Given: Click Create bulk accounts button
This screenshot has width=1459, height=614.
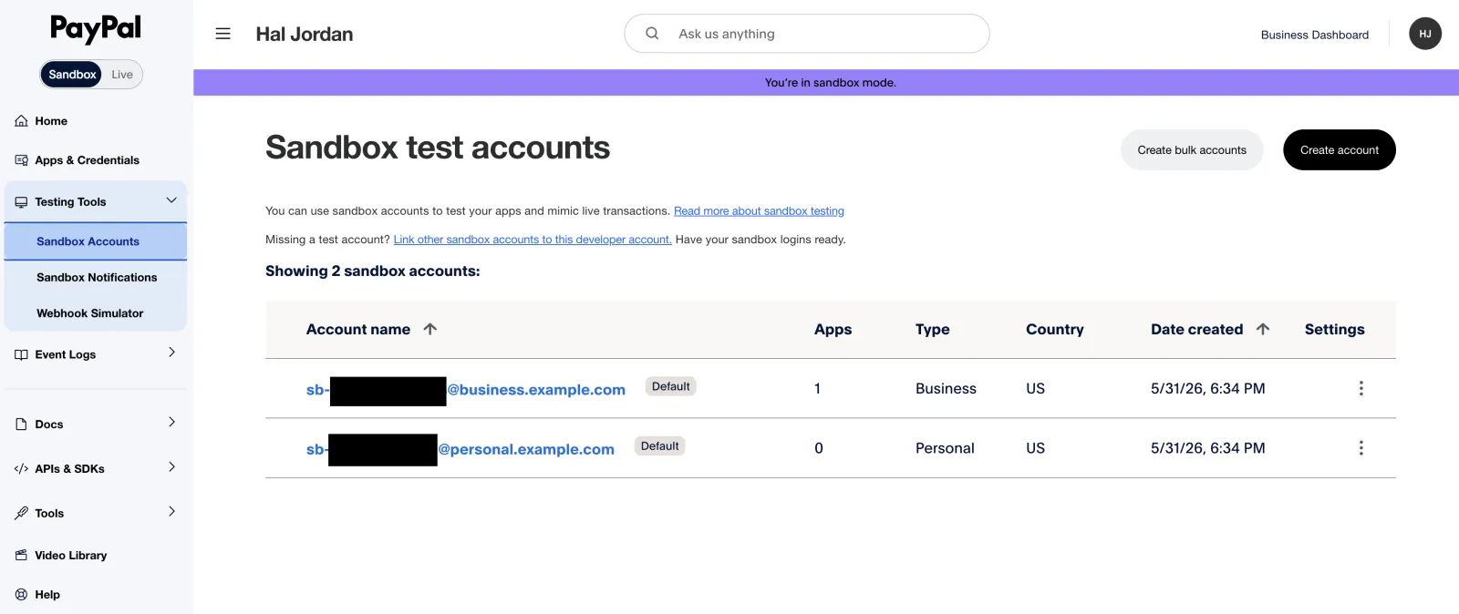Looking at the screenshot, I should (x=1191, y=150).
